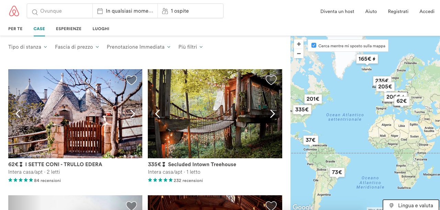
Task: Expand the Prenotazione Immediata filter
Action: click(x=138, y=47)
